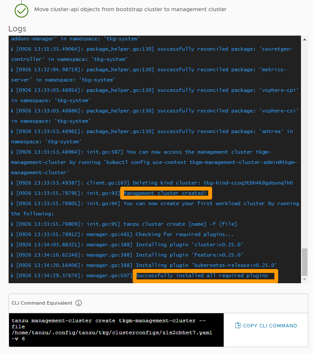Click the 'You can now access the management cluster' line

pos(154,162)
